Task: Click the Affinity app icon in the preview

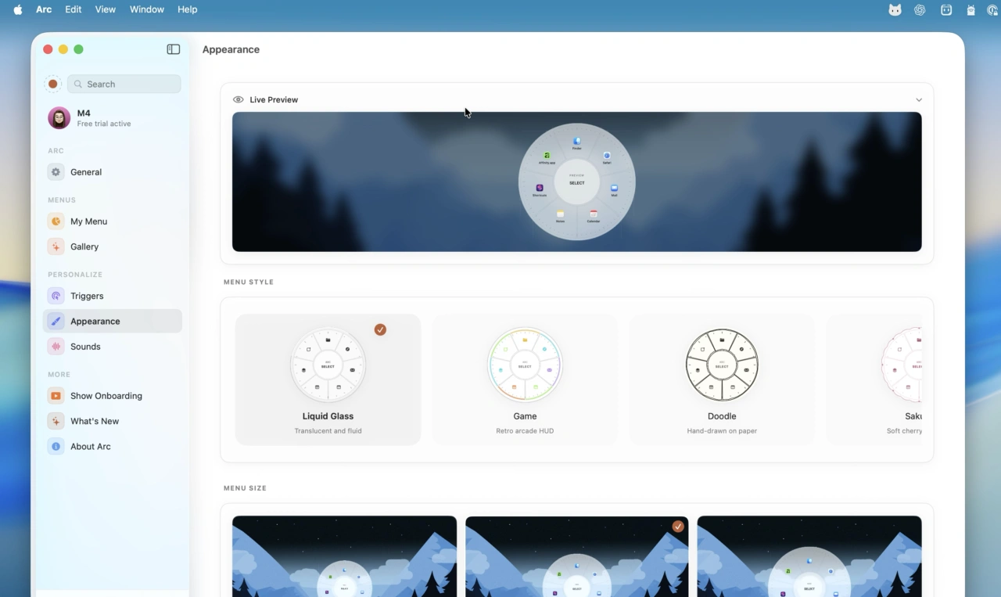Action: 547,156
